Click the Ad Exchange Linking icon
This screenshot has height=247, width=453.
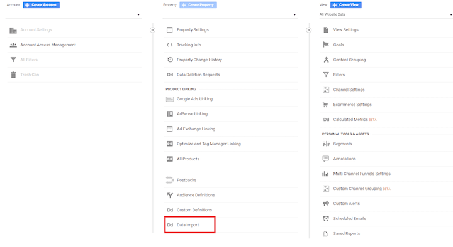tap(170, 129)
